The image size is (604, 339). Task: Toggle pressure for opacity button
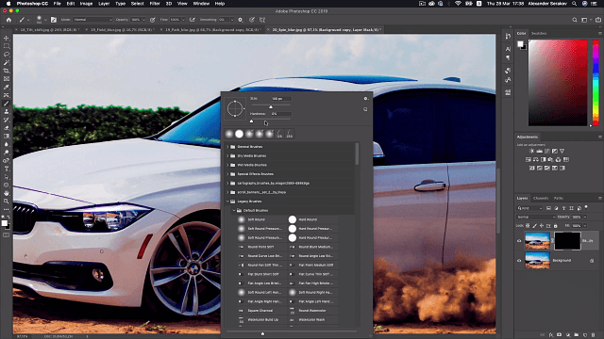point(153,20)
